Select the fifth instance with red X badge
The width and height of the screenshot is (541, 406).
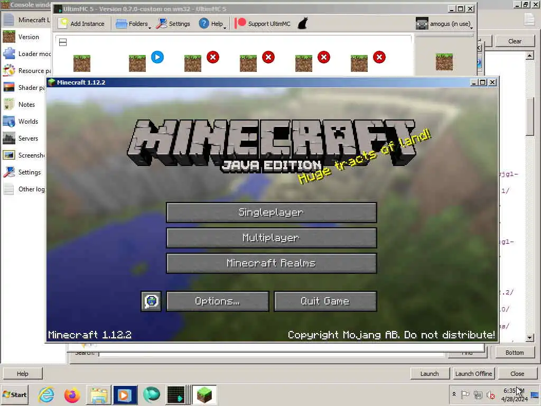[x=304, y=63]
